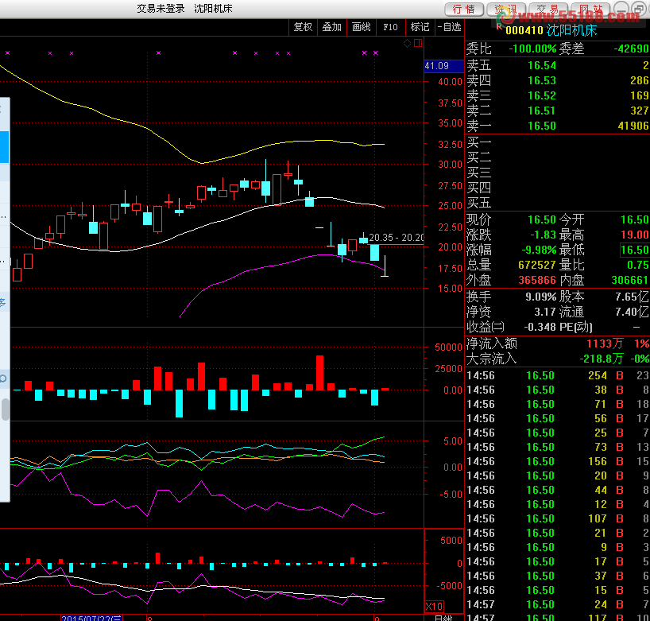The width and height of the screenshot is (650, 621).
Task: Click the 外盘 365866 value
Action: [537, 280]
